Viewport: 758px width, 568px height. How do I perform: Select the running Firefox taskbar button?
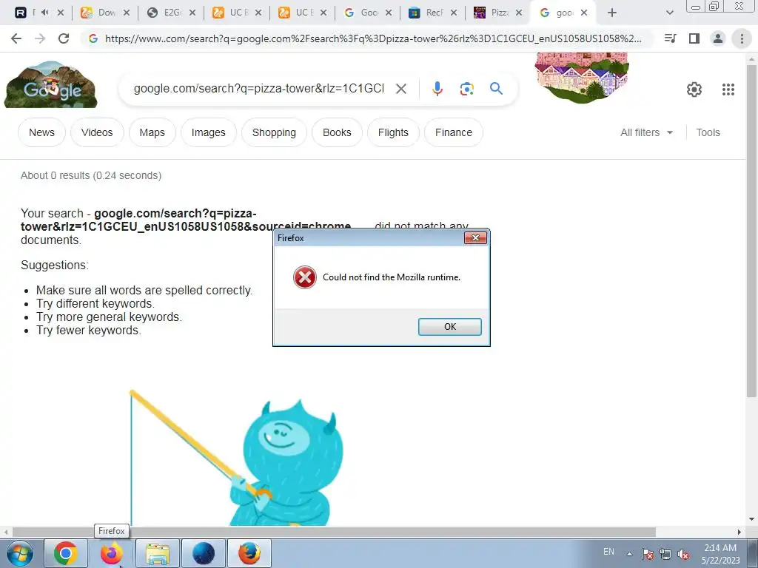coord(249,553)
